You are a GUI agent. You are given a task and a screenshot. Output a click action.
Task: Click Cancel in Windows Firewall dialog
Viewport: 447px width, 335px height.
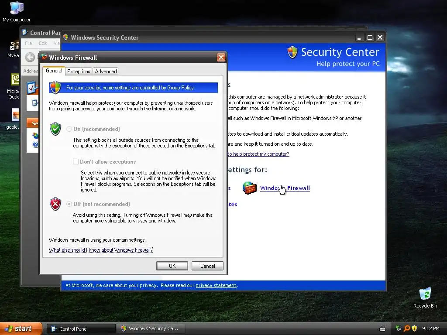[x=207, y=266]
